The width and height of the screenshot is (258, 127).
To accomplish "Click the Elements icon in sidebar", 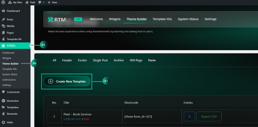I will [x=3, y=114].
